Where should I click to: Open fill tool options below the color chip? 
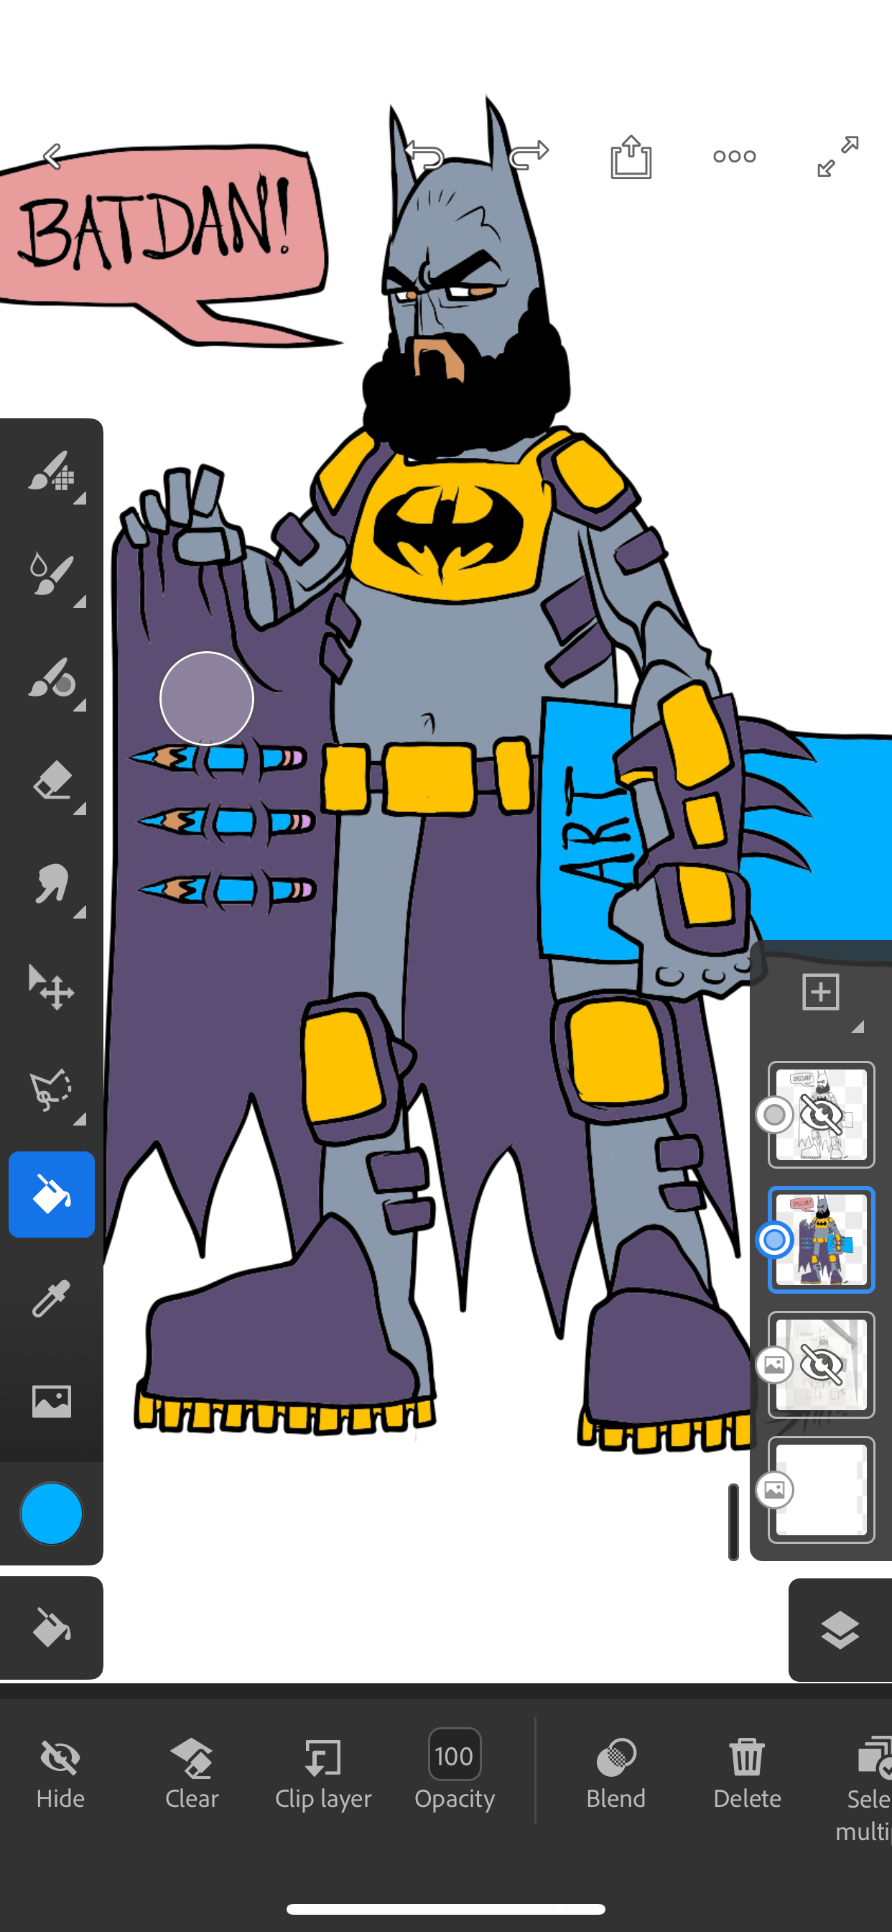51,1627
